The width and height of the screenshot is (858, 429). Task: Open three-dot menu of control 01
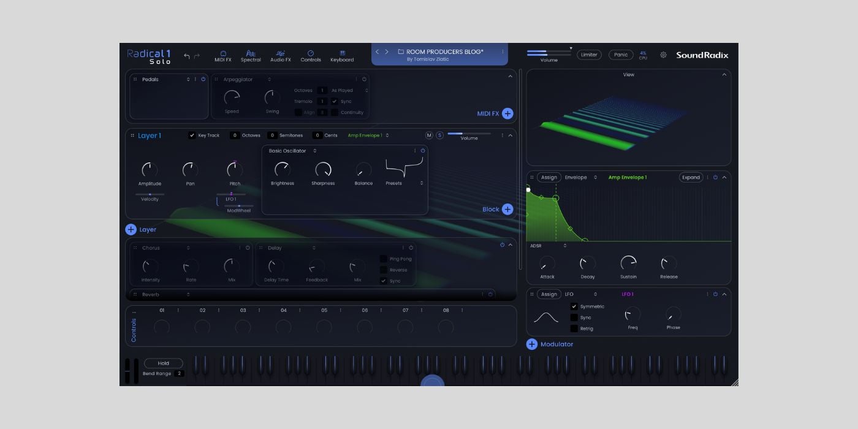pyautogui.click(x=178, y=310)
